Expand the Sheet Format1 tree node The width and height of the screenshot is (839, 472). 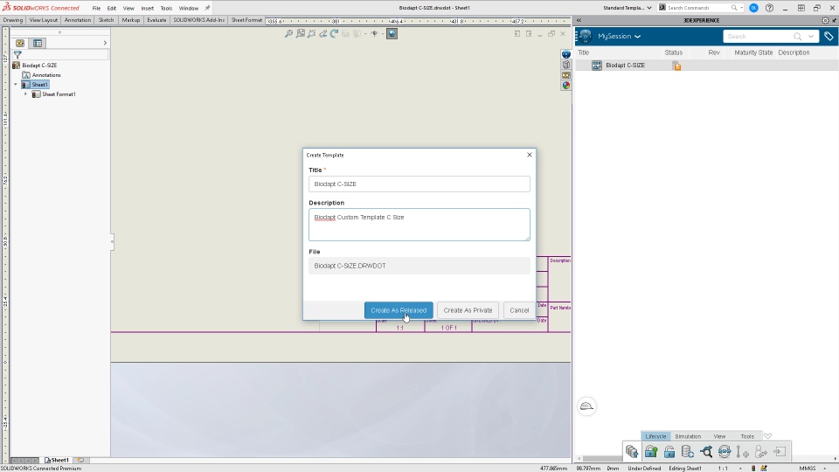(x=25, y=94)
